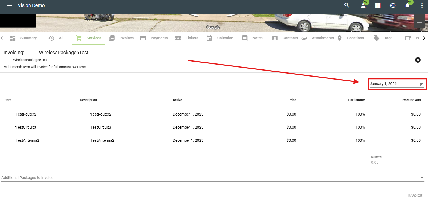The image size is (428, 200).
Task: Click the TestCircuit3 item field
Action: coord(46,128)
